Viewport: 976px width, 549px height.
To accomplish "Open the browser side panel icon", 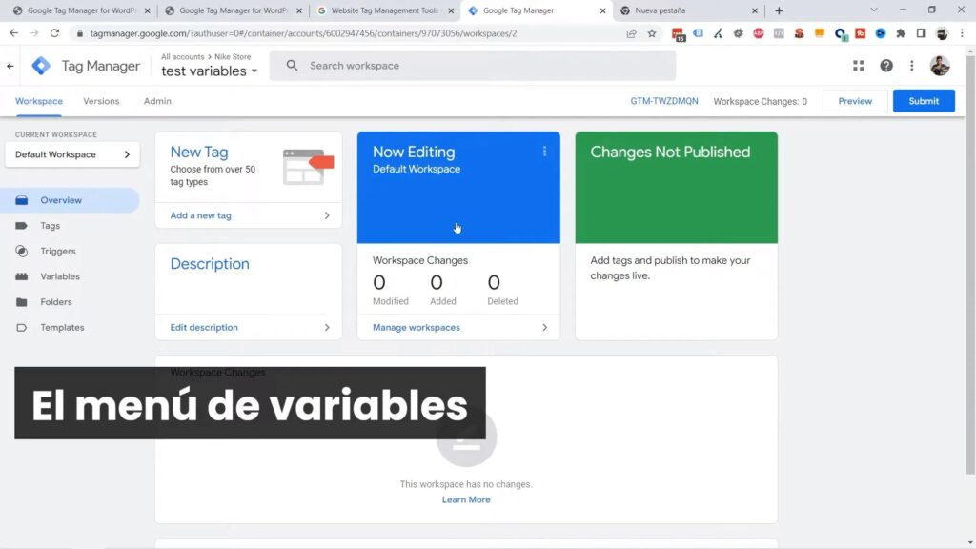I will 922,33.
